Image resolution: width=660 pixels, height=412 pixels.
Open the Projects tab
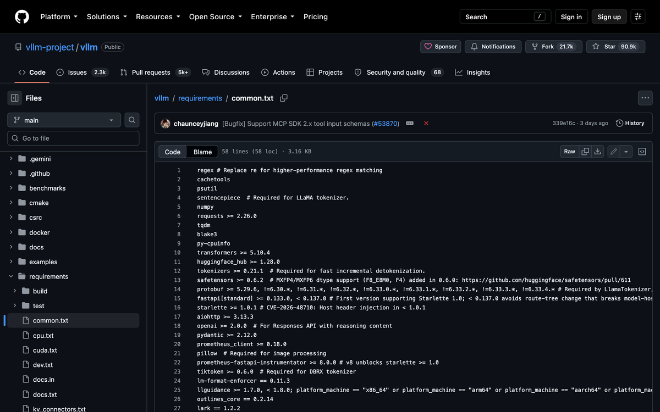[x=324, y=73]
